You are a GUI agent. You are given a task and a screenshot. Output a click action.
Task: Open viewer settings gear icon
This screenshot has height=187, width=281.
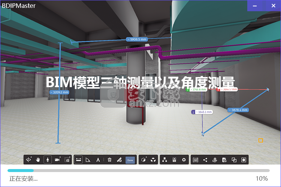[x=184, y=160]
